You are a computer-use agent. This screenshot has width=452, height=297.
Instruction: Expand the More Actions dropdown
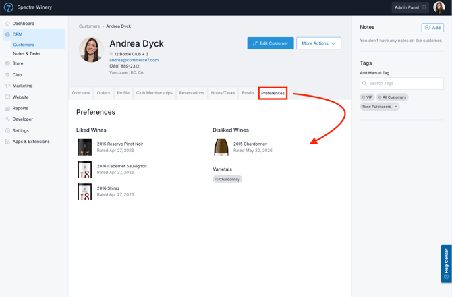tap(318, 43)
